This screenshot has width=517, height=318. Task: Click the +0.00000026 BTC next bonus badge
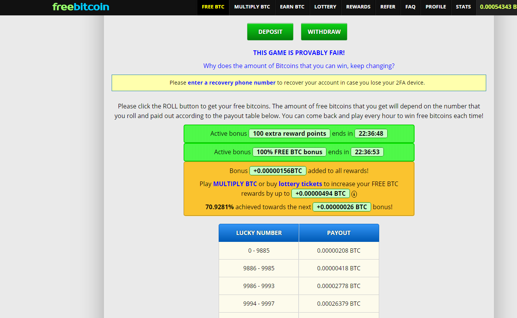click(342, 207)
